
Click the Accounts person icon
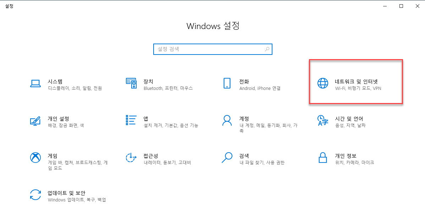click(227, 120)
